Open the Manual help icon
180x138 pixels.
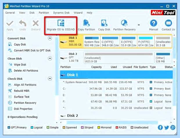tap(154, 23)
